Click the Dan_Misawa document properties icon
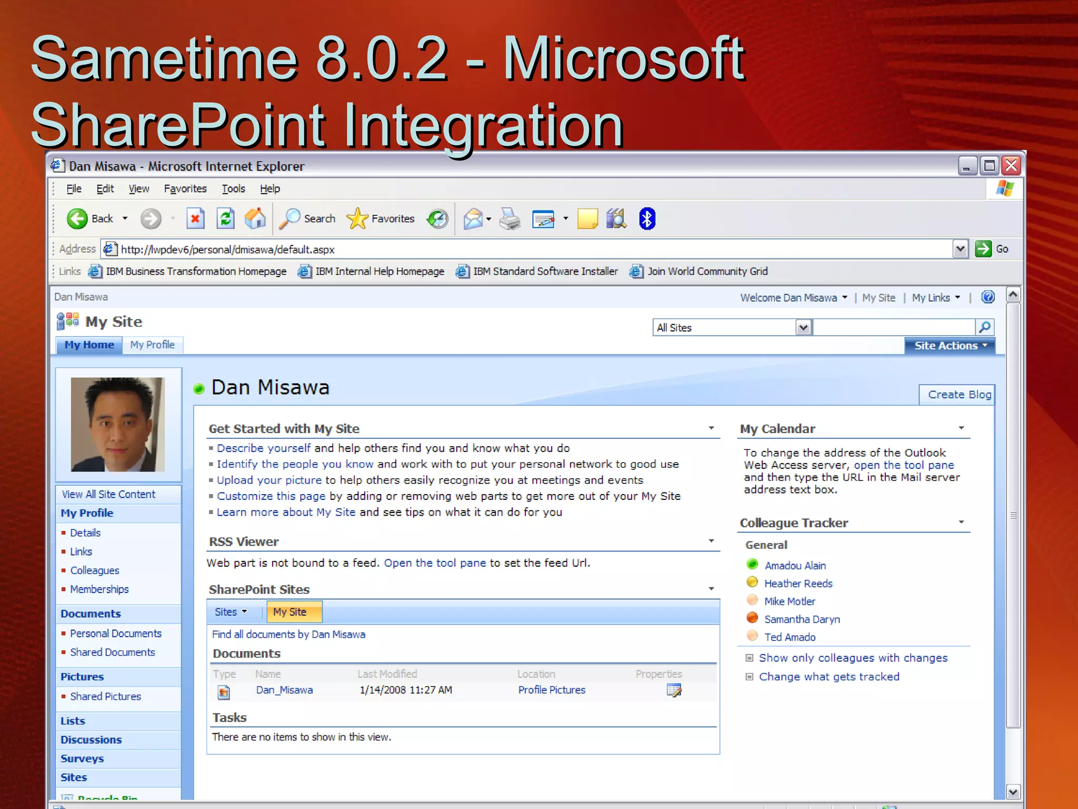 pyautogui.click(x=674, y=690)
